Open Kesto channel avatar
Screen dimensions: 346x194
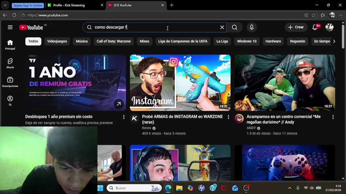tap(134, 118)
